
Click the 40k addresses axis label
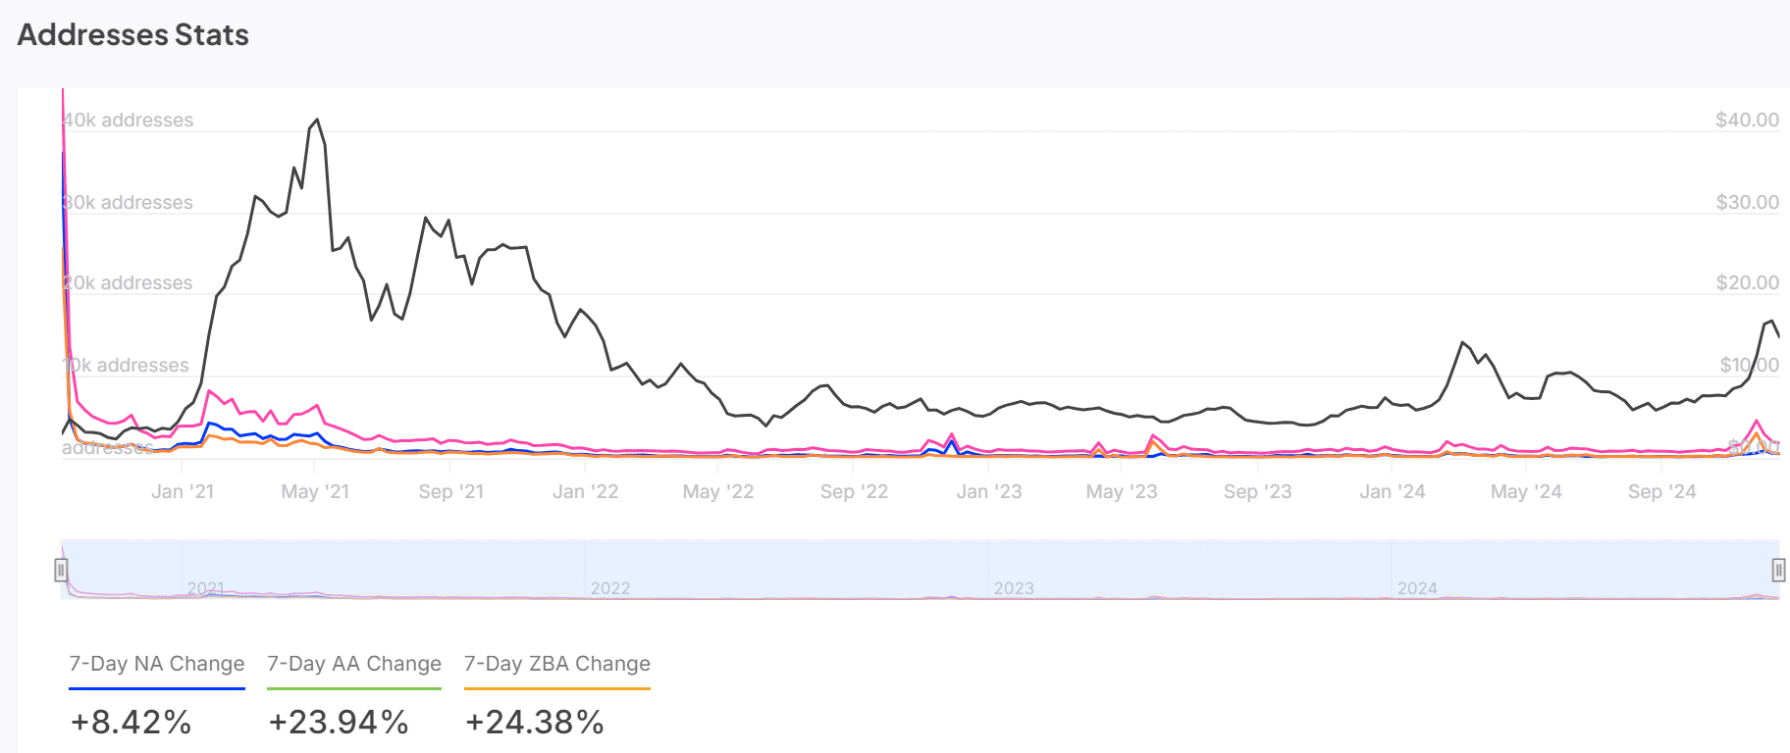129,120
